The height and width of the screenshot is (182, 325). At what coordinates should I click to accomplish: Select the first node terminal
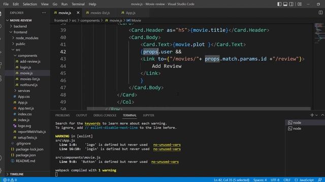(x=305, y=122)
